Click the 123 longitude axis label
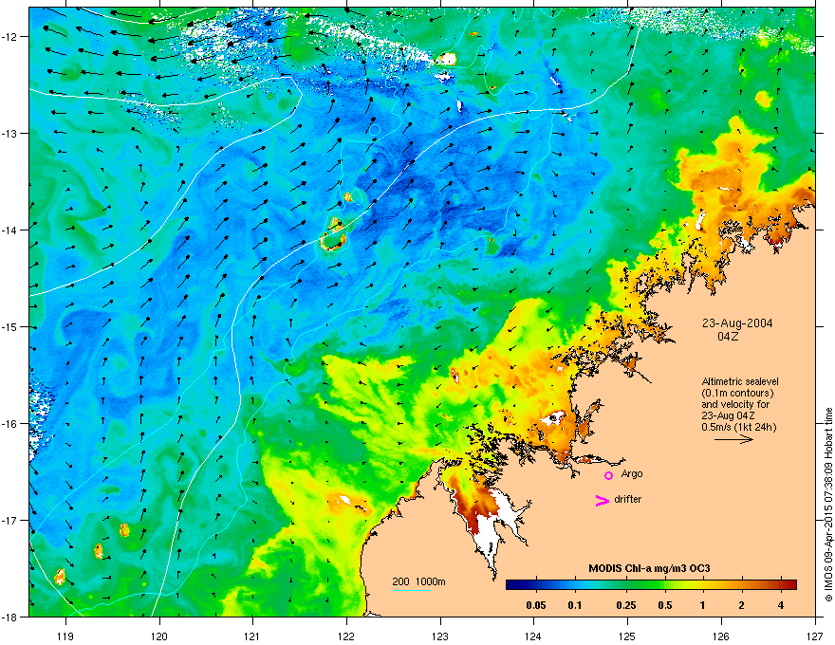This screenshot has height=645, width=835. [x=440, y=636]
